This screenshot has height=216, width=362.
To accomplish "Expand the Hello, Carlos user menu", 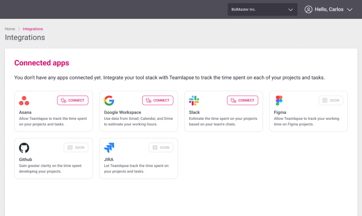I will [329, 10].
